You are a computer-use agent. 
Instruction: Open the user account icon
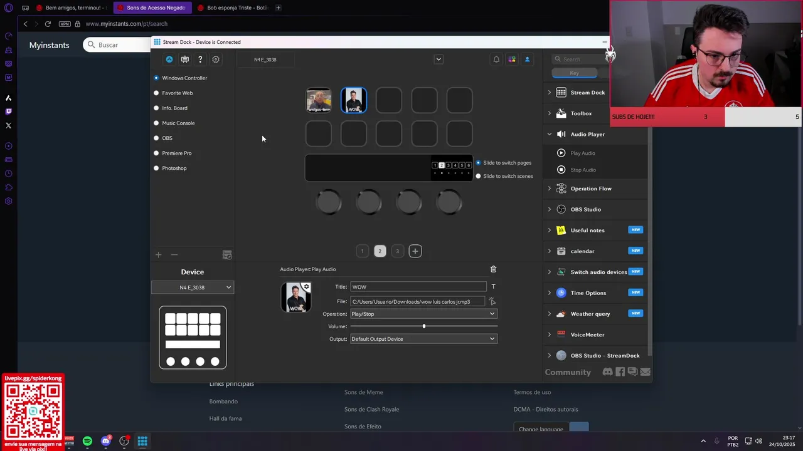coord(527,60)
